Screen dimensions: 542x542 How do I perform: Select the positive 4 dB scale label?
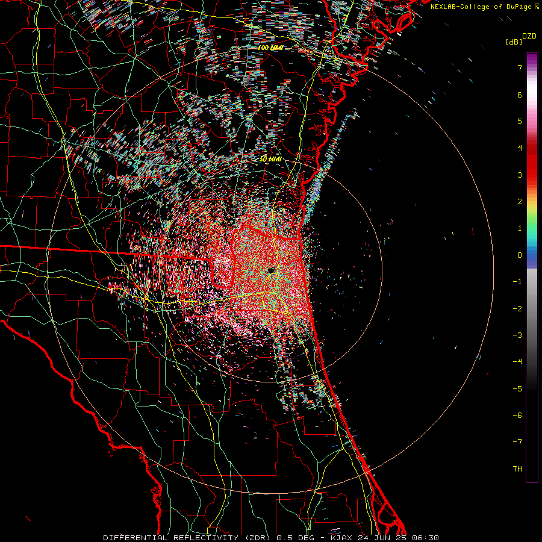(520, 148)
